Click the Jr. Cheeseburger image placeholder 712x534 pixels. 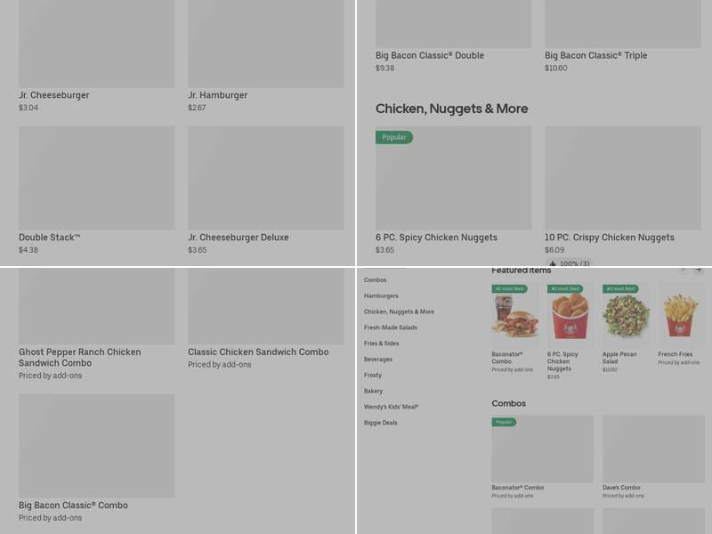[x=97, y=44]
